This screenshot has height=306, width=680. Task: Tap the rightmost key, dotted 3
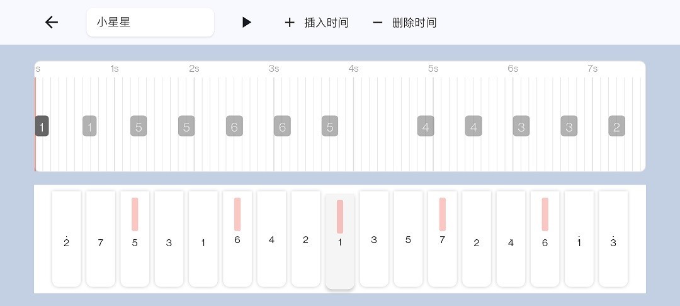[613, 239]
